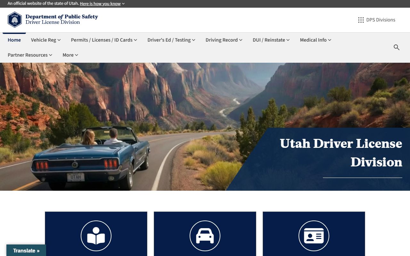Click the open book reader icon card
The height and width of the screenshot is (256, 410).
pos(96,234)
